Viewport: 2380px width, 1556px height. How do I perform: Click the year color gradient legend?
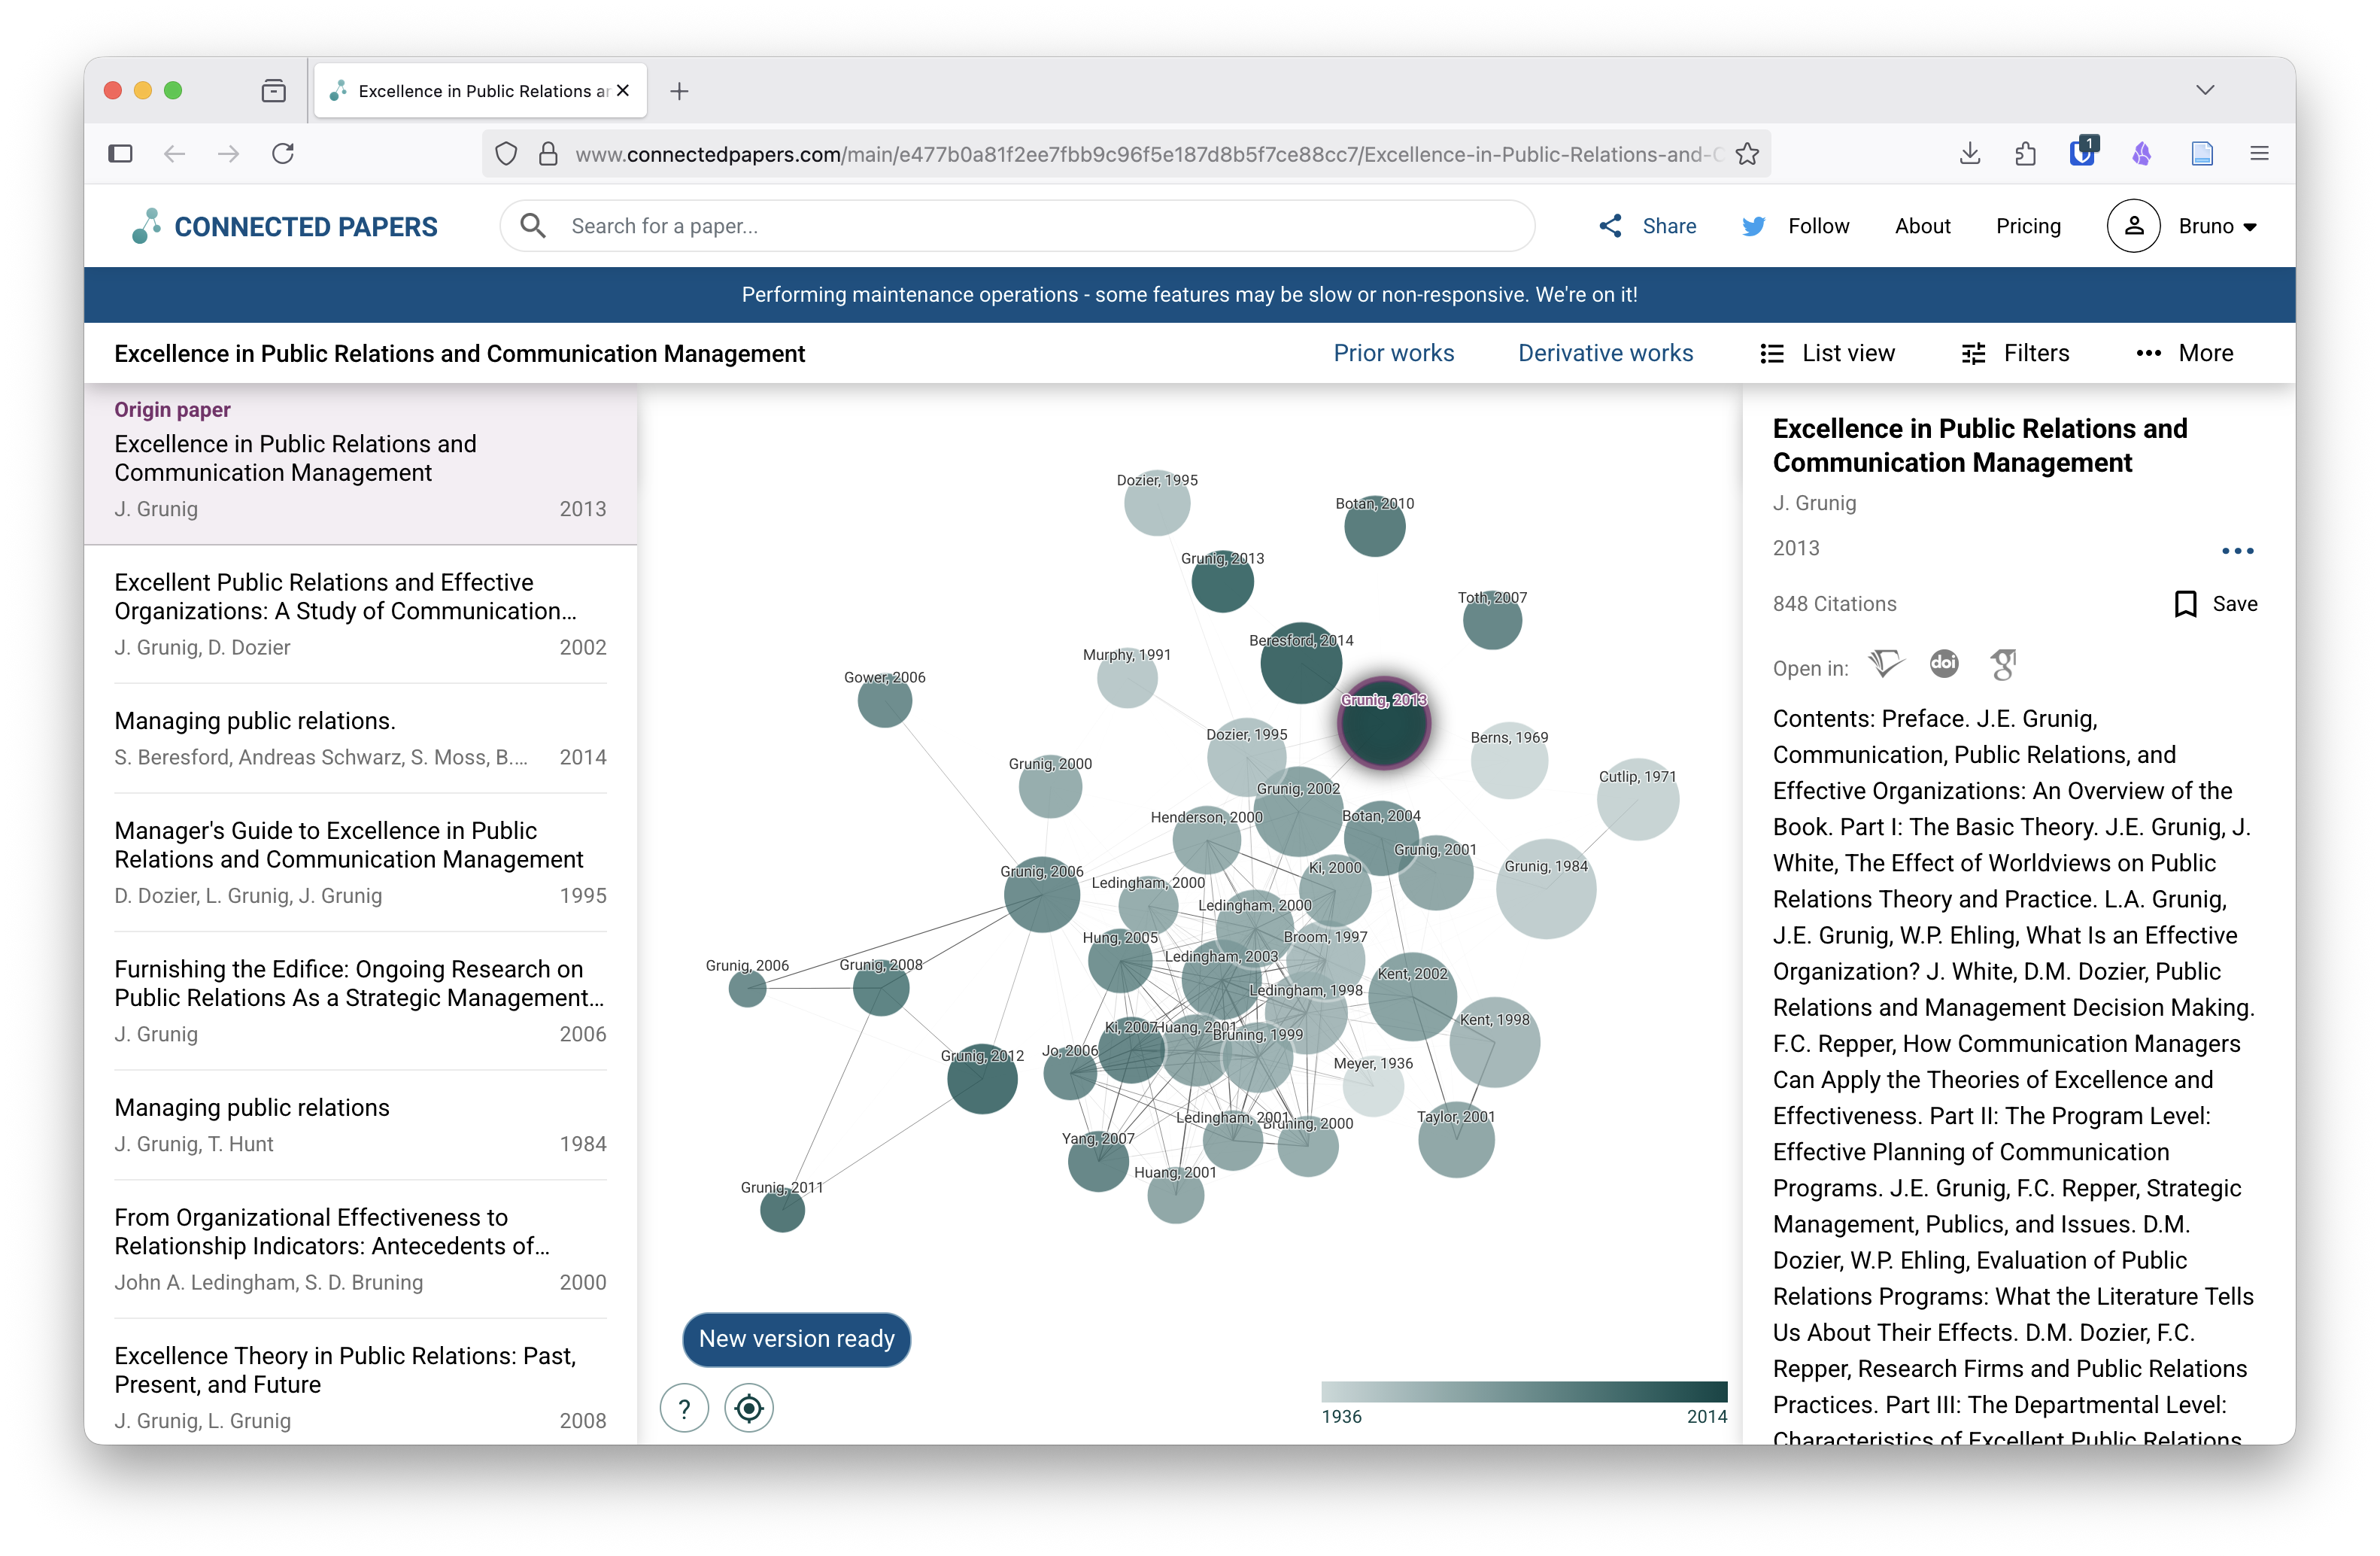click(1523, 1392)
